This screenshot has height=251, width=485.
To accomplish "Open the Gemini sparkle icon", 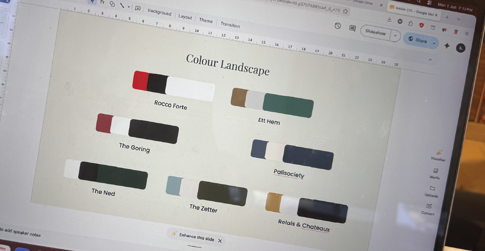I will point(447,46).
